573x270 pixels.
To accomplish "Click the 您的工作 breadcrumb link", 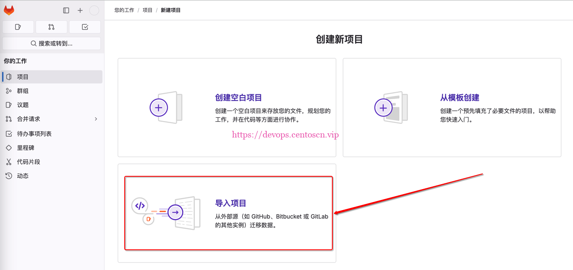I will (x=124, y=10).
